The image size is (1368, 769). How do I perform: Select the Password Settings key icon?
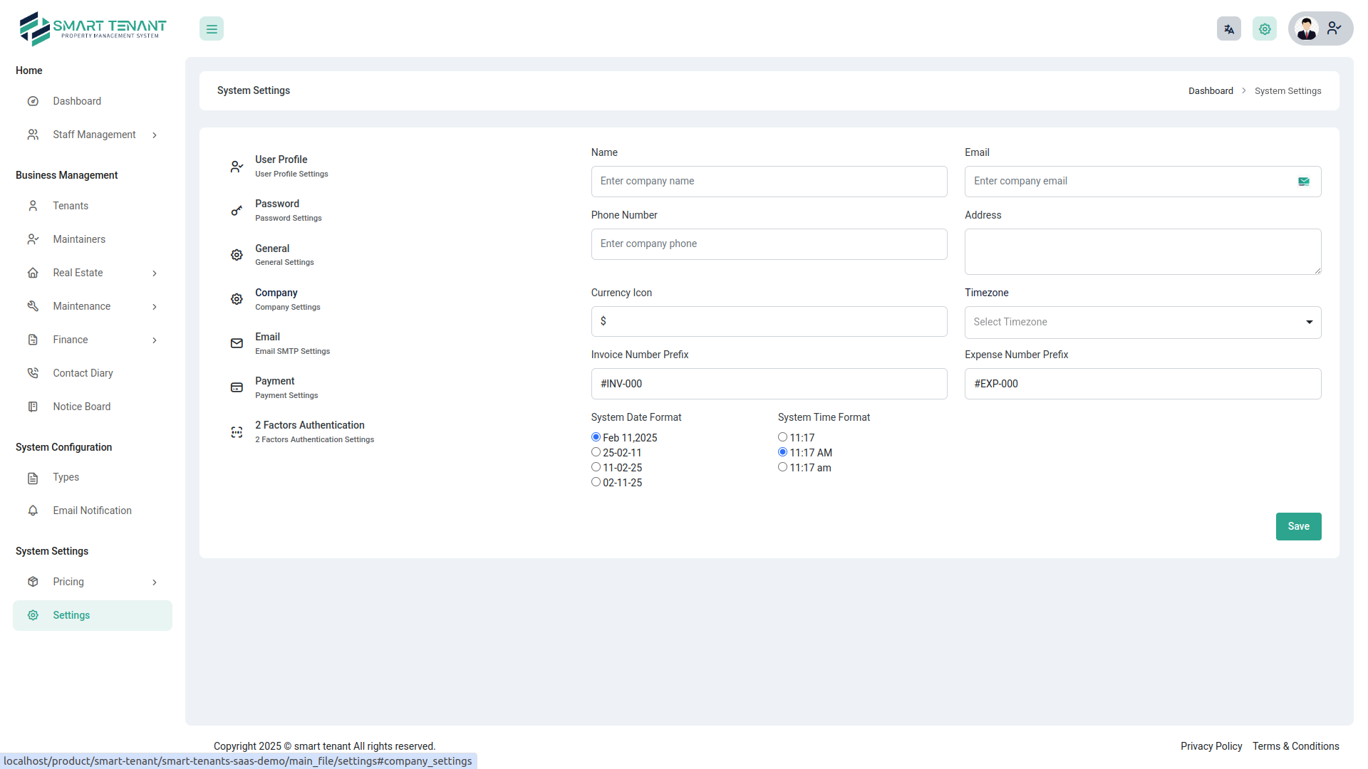point(237,210)
